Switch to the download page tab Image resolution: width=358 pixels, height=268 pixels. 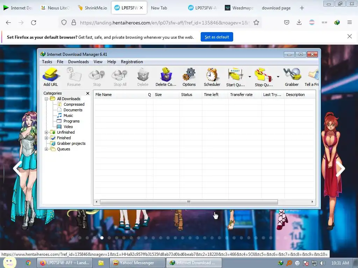[x=276, y=8]
